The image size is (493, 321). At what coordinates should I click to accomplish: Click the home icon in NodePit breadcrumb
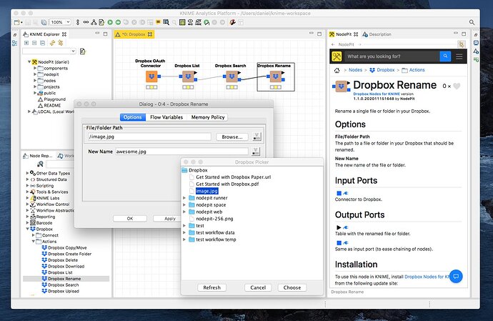[x=337, y=70]
